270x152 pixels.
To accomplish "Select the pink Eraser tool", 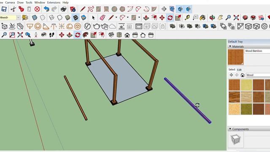I will (x=102, y=18).
